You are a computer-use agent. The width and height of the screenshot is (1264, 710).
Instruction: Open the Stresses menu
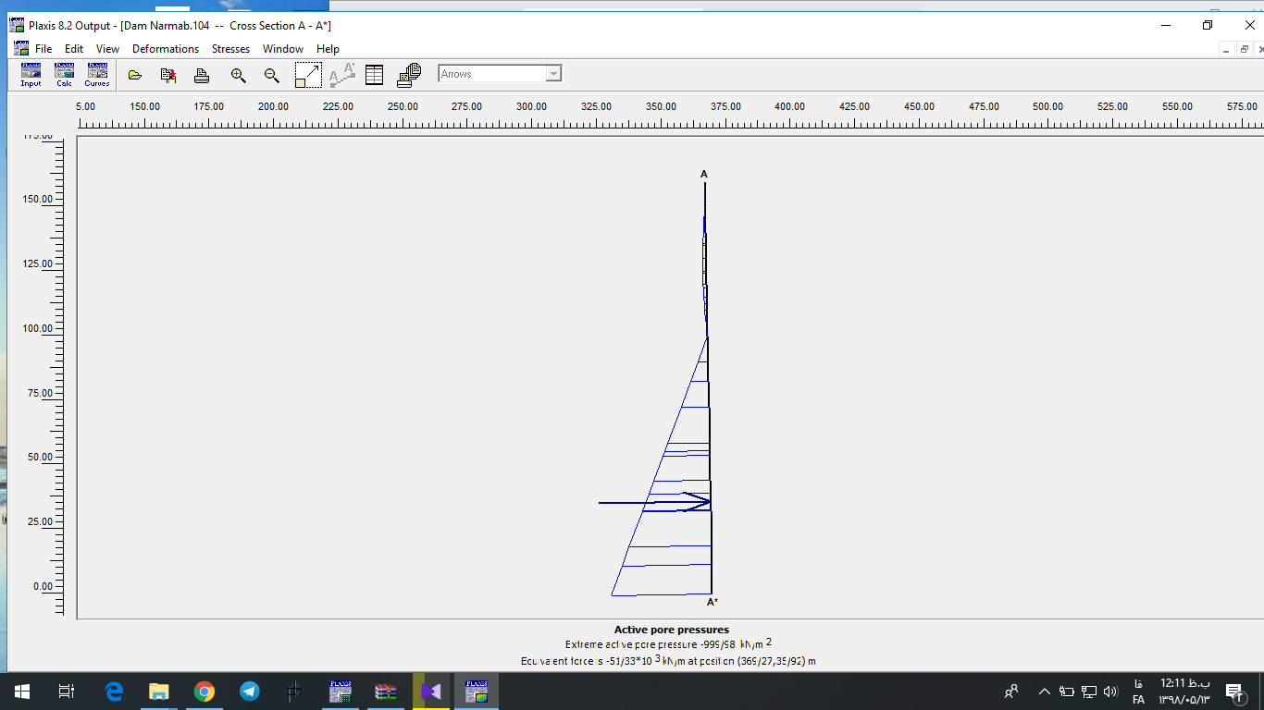point(230,49)
